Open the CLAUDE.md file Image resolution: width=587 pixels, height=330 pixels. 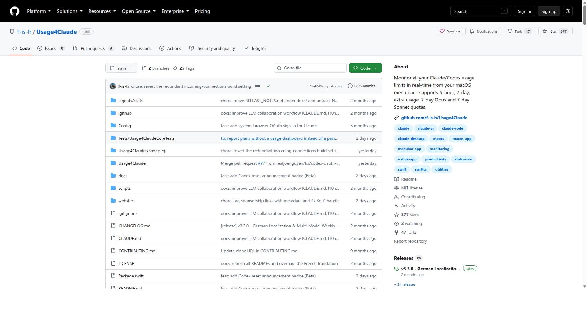[x=130, y=238]
